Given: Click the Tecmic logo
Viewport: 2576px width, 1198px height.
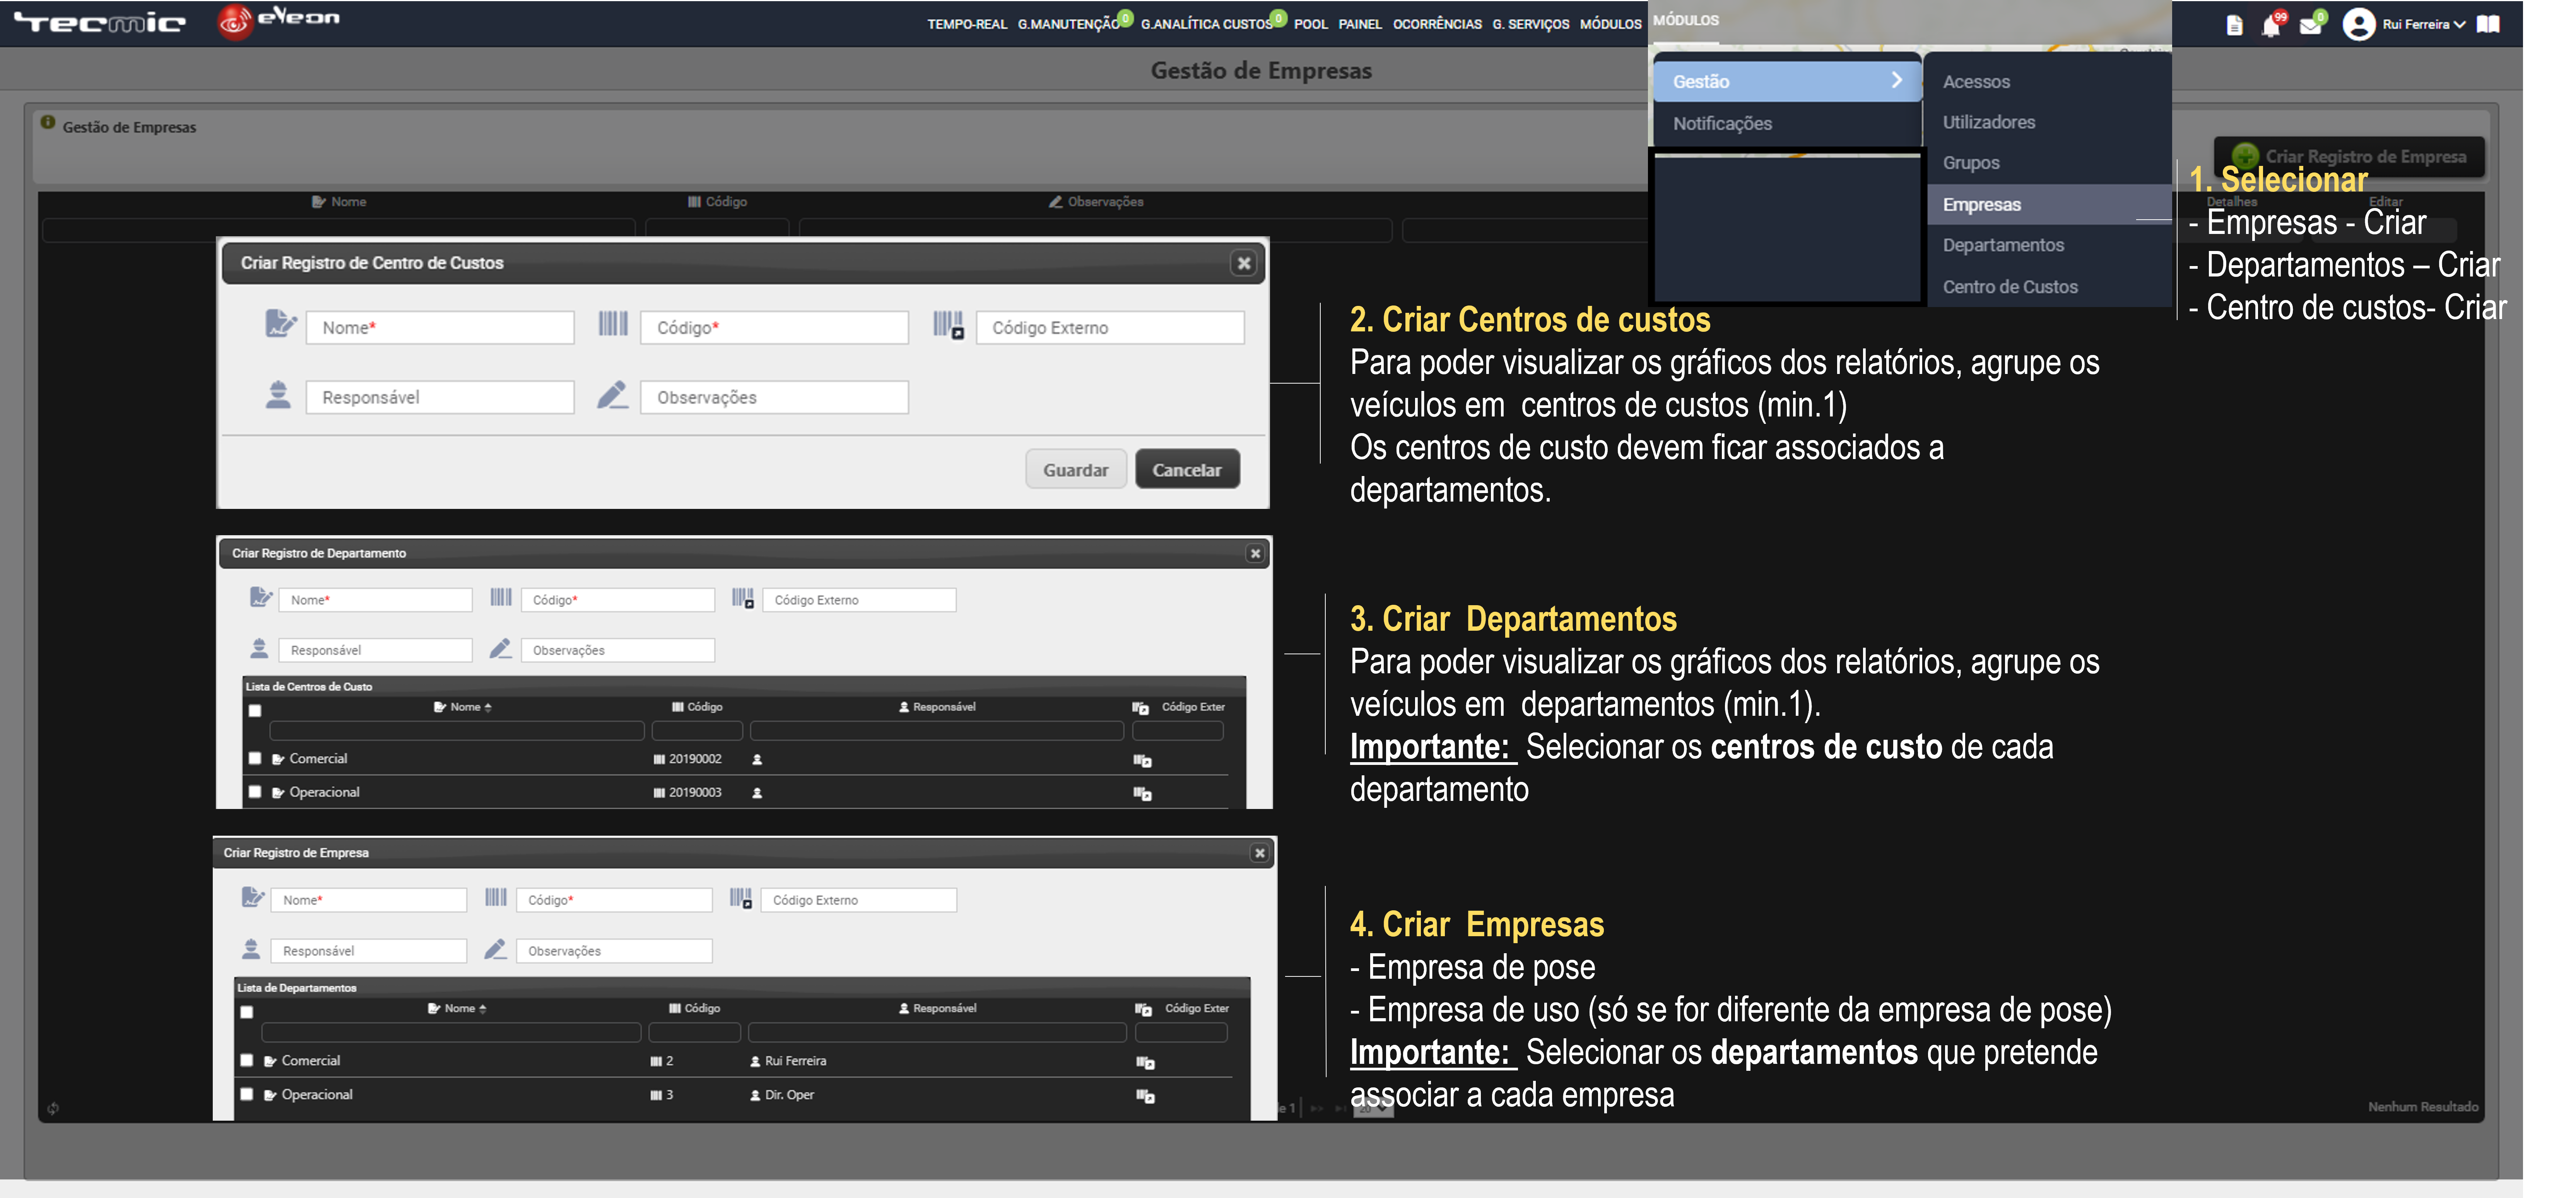Looking at the screenshot, I should 100,23.
